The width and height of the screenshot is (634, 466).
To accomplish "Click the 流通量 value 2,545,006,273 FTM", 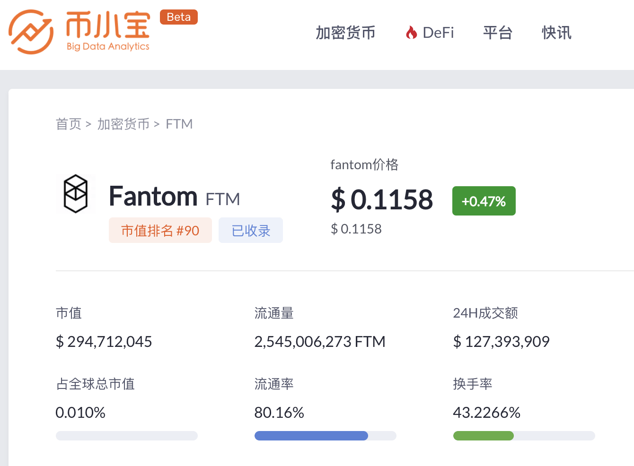I will click(320, 341).
